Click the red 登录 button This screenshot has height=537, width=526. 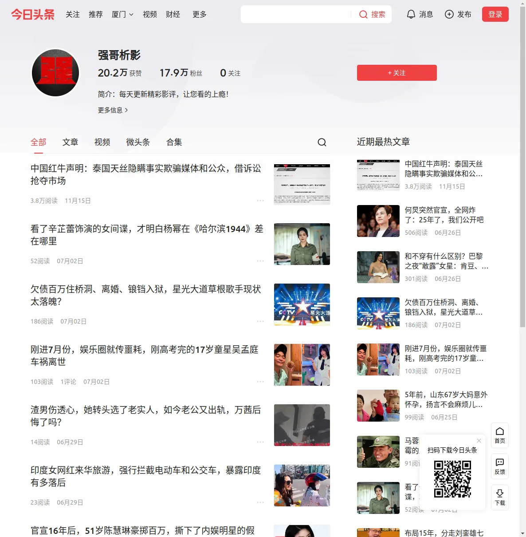[495, 14]
